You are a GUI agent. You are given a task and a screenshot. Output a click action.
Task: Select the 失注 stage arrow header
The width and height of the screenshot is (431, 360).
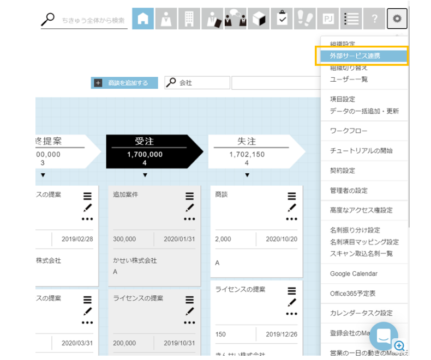click(x=257, y=151)
